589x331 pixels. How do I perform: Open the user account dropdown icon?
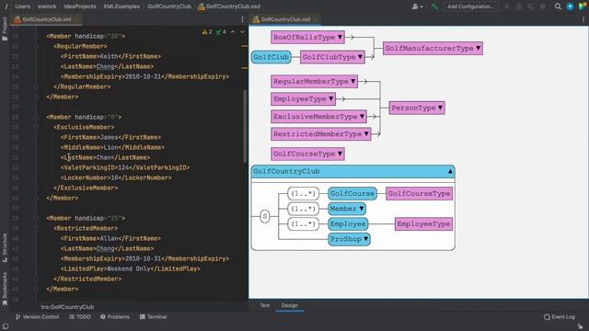point(417,6)
